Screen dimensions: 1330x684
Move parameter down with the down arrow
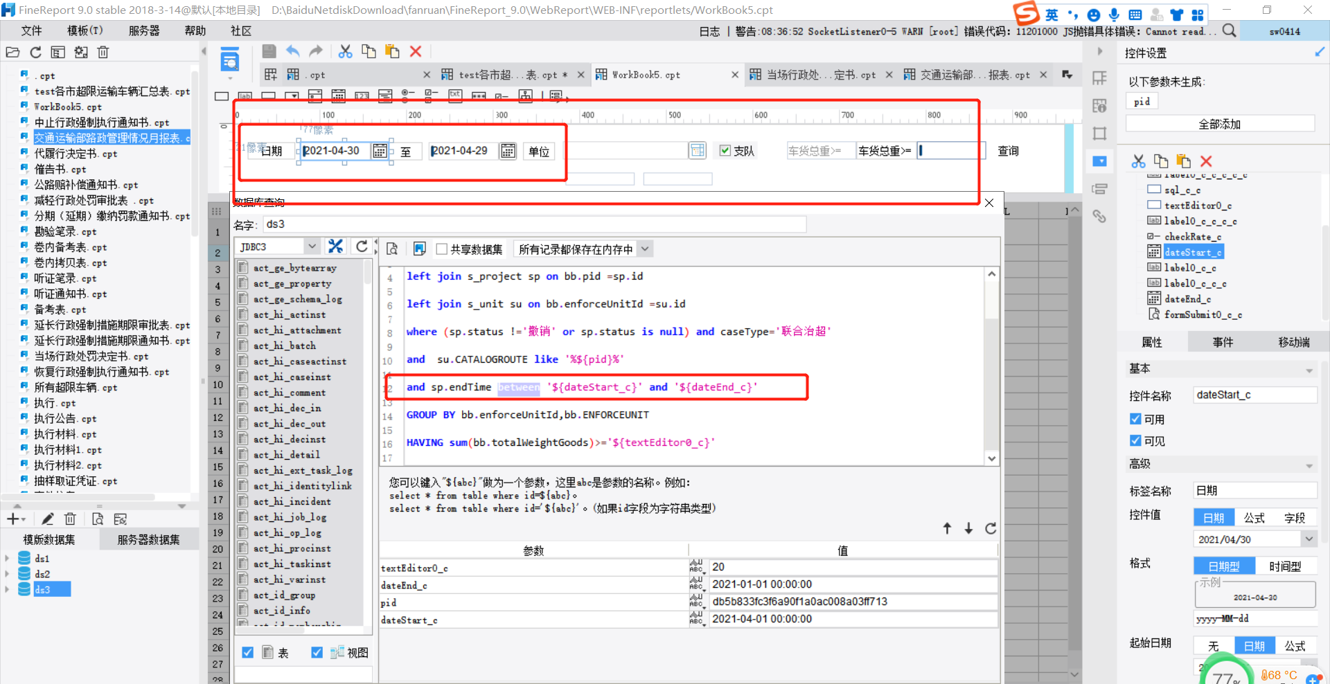tap(968, 528)
